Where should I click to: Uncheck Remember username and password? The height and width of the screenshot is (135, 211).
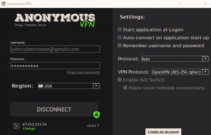point(120,45)
